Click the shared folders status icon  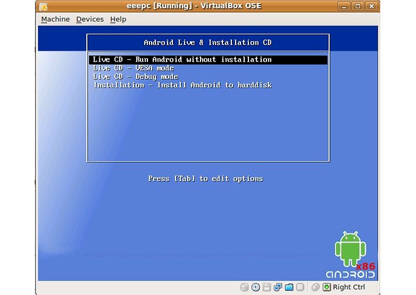click(x=289, y=287)
